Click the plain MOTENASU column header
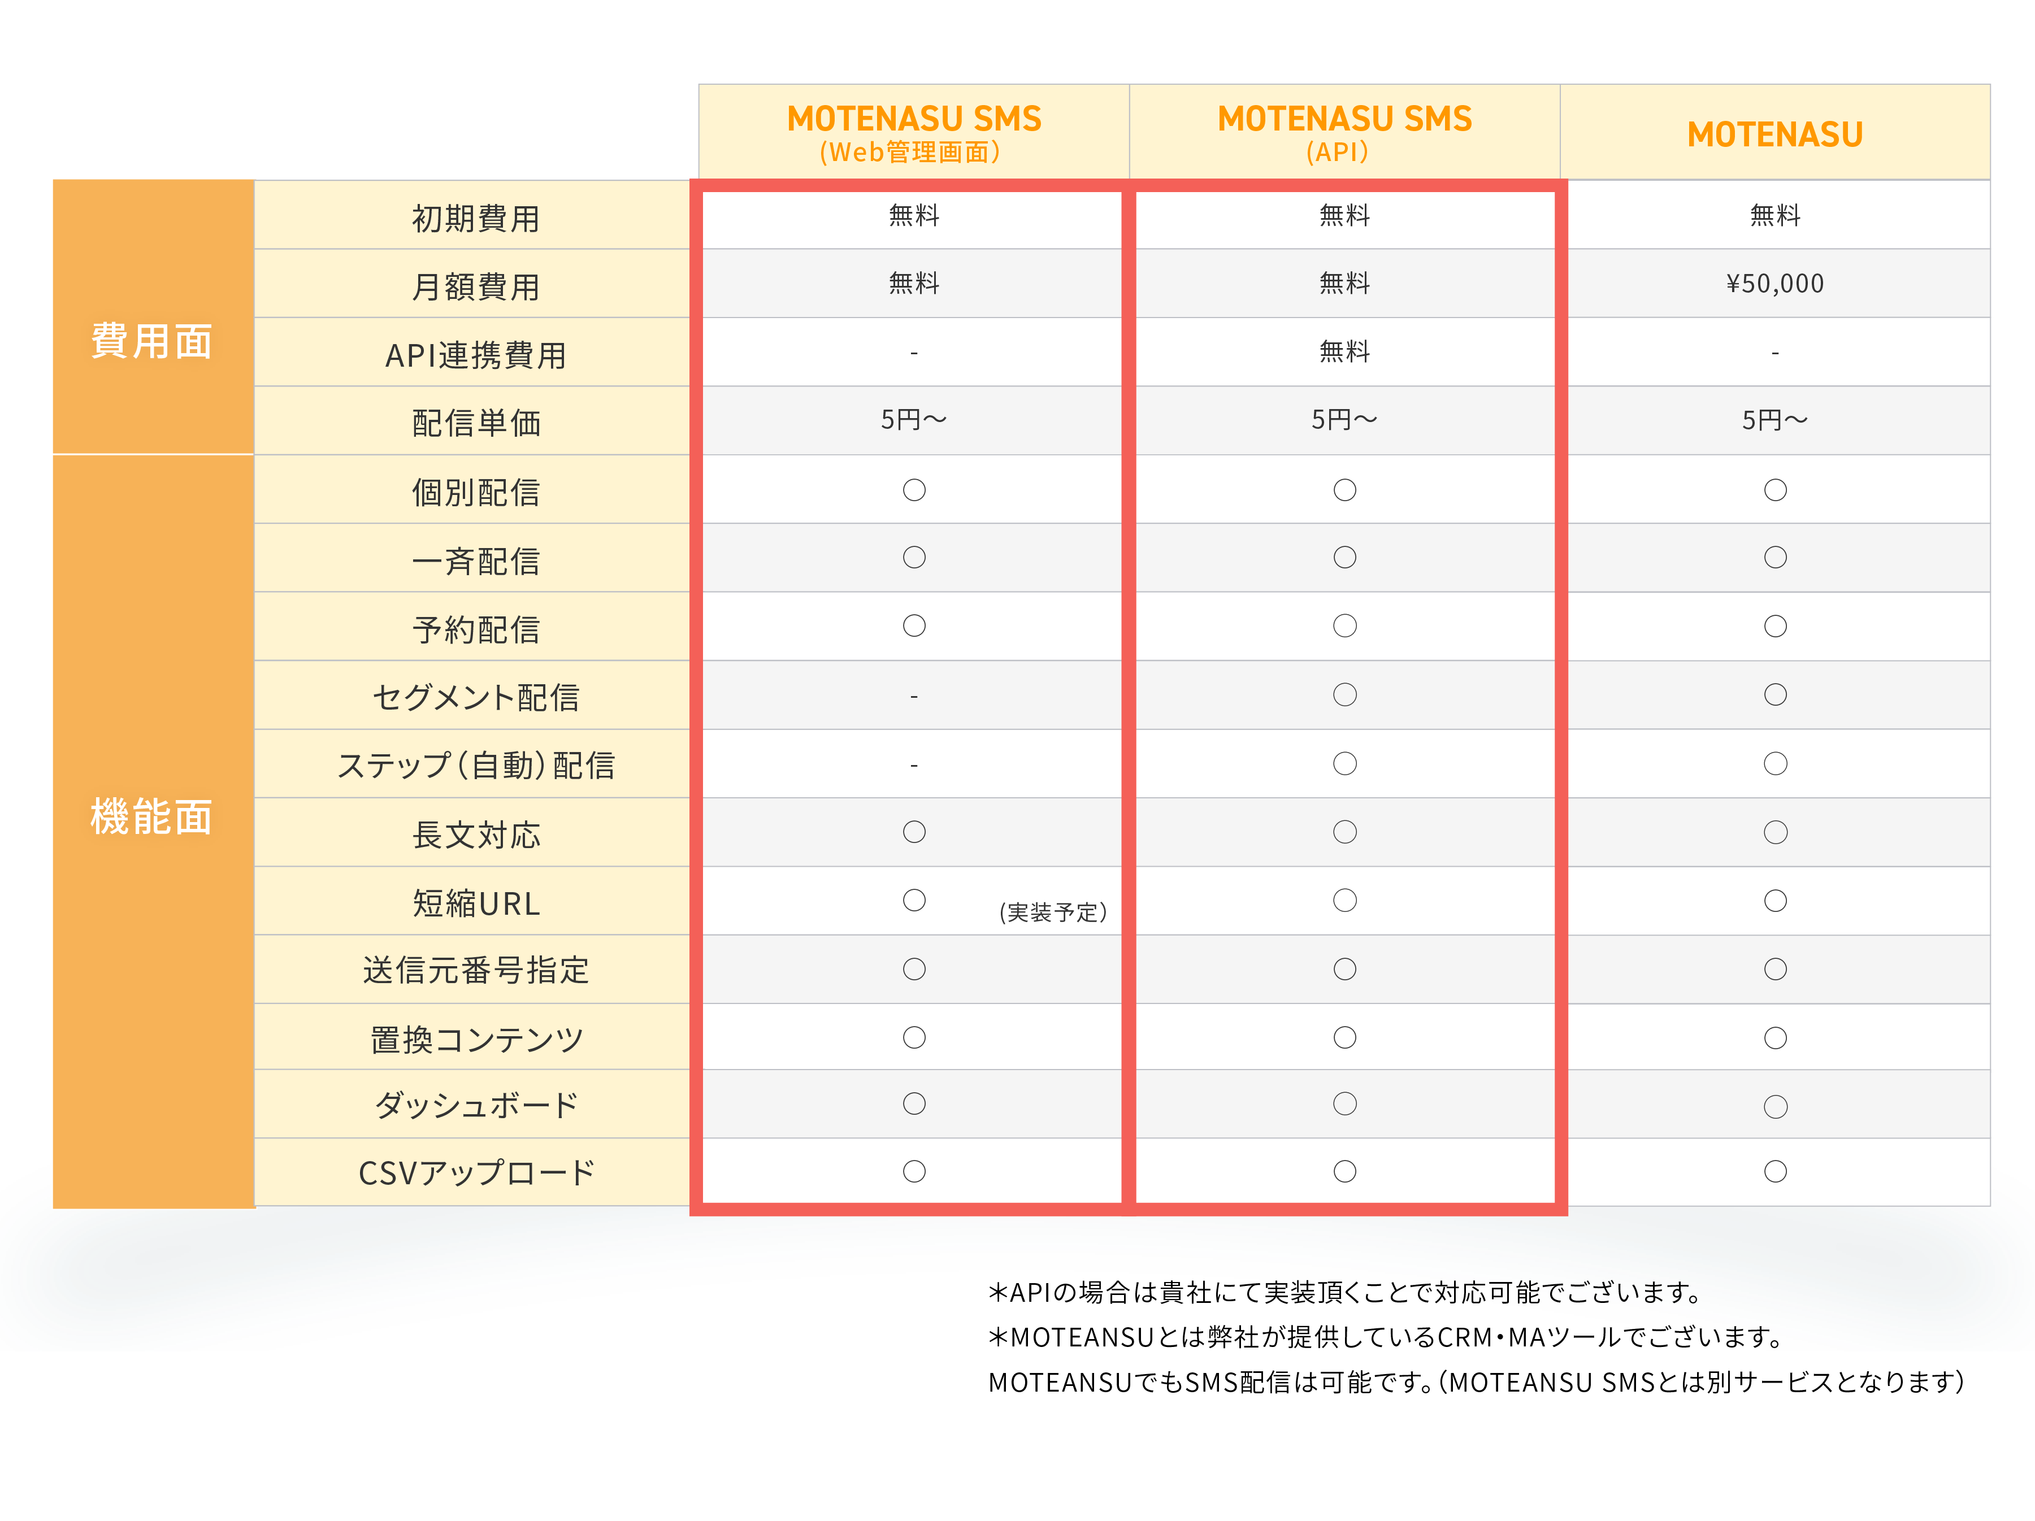Image resolution: width=2035 pixels, height=1521 pixels. click(1774, 134)
